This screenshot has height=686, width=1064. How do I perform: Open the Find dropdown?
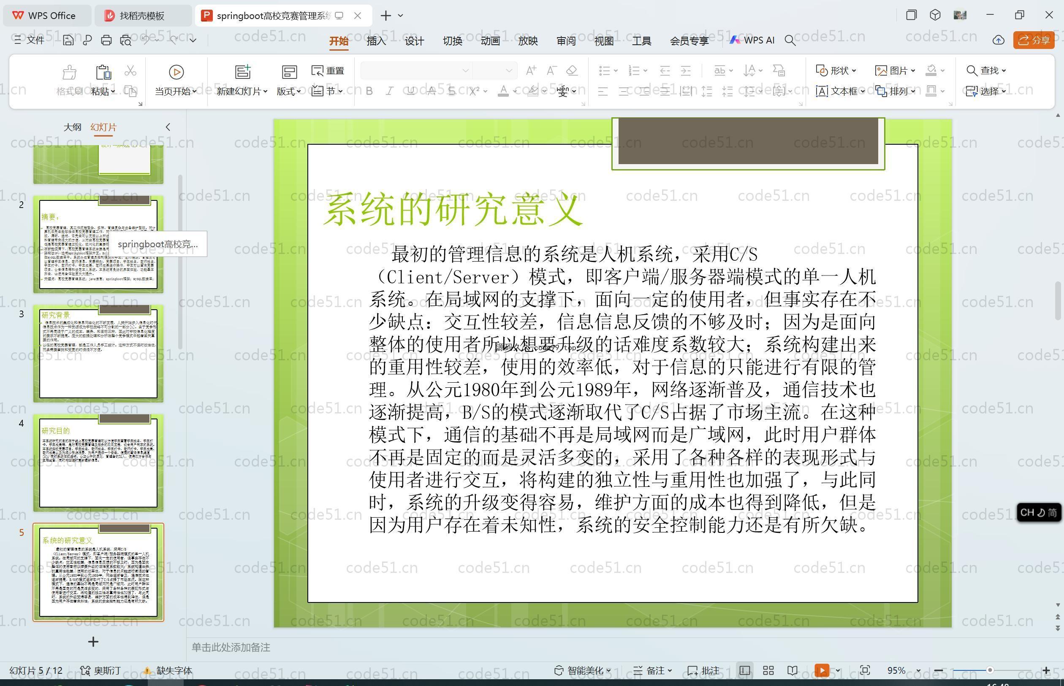986,70
